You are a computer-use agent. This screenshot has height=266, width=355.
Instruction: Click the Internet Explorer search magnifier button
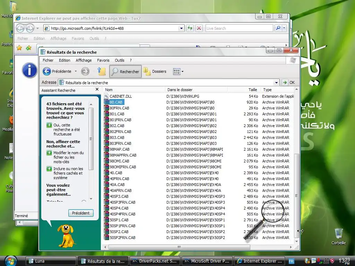(x=278, y=28)
